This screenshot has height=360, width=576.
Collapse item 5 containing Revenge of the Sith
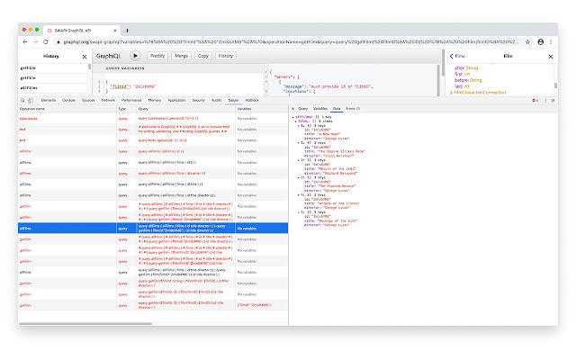(299, 212)
